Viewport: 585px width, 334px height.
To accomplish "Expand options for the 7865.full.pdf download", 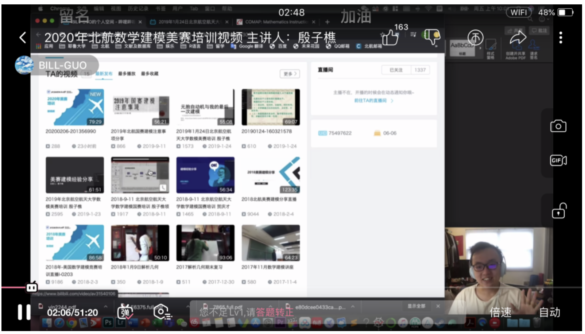I will (270, 307).
